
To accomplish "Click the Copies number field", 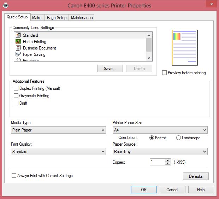I will (x=158, y=162).
